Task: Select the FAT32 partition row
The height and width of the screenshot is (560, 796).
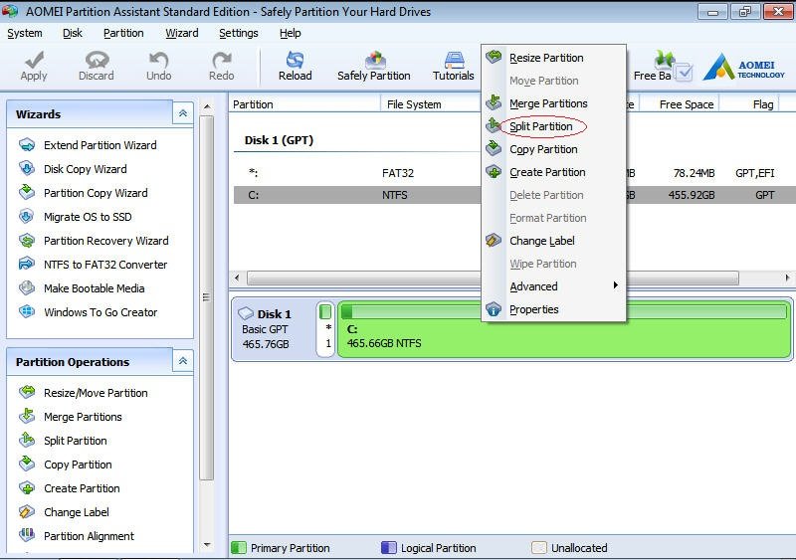Action: [513, 173]
